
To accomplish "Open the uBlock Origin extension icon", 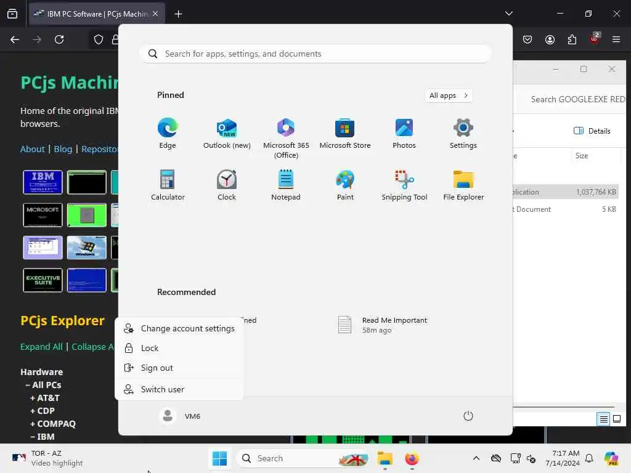I will pyautogui.click(x=595, y=39).
